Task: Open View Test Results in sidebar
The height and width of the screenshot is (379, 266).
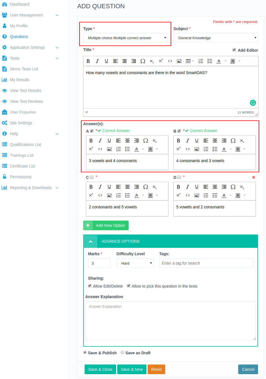Action: 26,91
